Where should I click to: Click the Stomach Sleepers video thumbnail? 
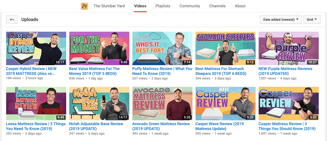click(x=225, y=48)
